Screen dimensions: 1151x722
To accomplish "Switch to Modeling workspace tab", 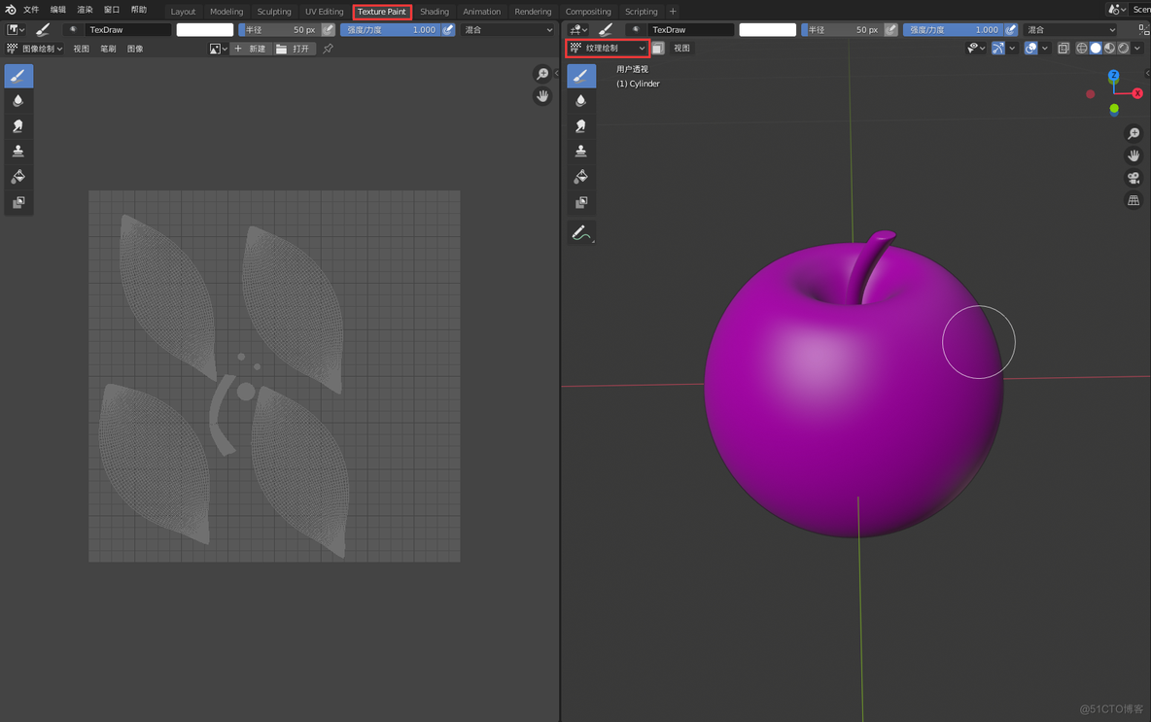I will click(x=227, y=11).
